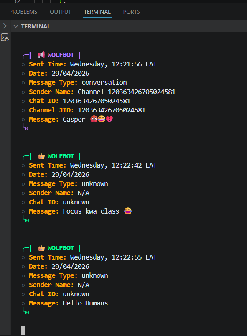
Task: Click the terminal cursor block at bottom
Action: point(23,330)
